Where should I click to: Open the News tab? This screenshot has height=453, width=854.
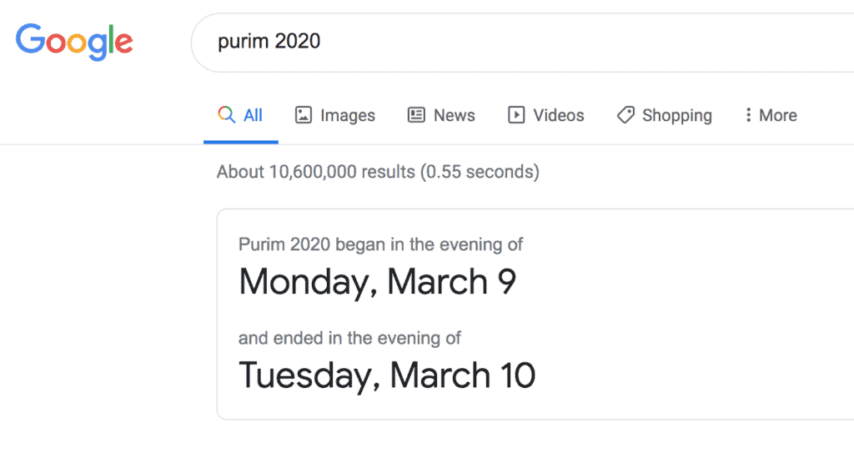point(454,115)
